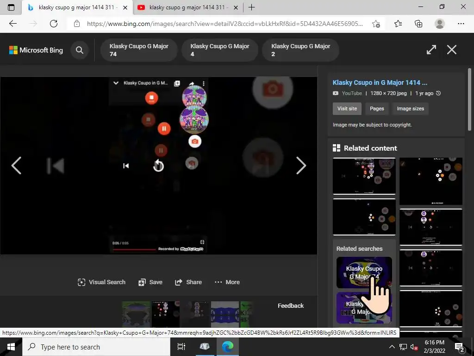Close the Bing image detail view
474x356 pixels.
(x=452, y=50)
